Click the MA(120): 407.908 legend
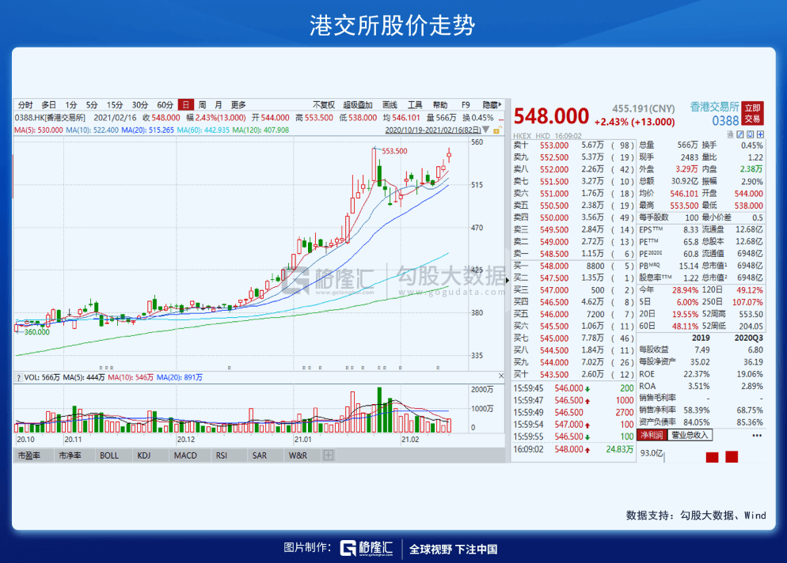Image resolution: width=787 pixels, height=563 pixels. (260, 130)
